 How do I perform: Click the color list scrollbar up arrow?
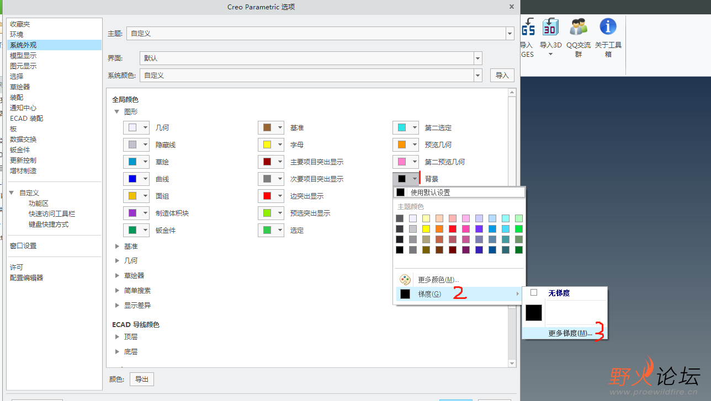512,93
